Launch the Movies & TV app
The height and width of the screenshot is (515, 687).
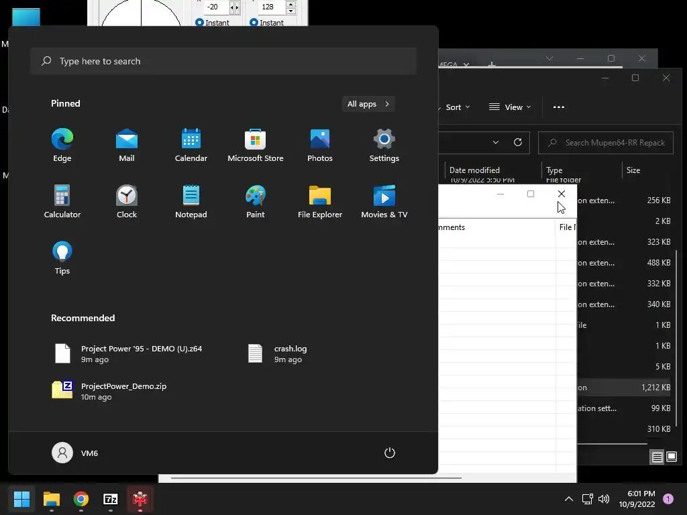384,202
